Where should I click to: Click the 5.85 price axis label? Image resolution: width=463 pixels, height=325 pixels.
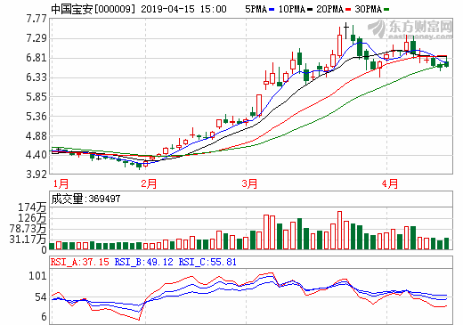tap(37, 97)
